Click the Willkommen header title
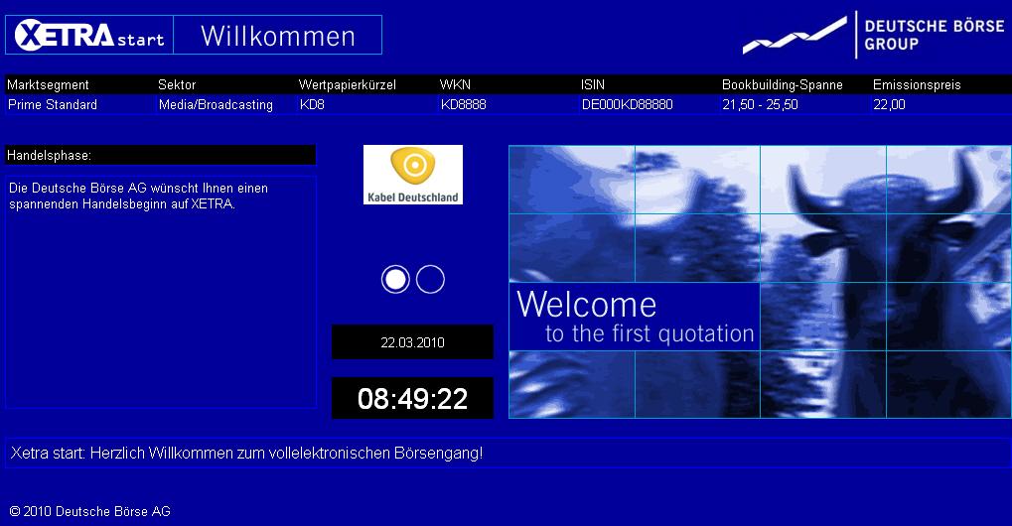The height and width of the screenshot is (526, 1012). point(278,36)
